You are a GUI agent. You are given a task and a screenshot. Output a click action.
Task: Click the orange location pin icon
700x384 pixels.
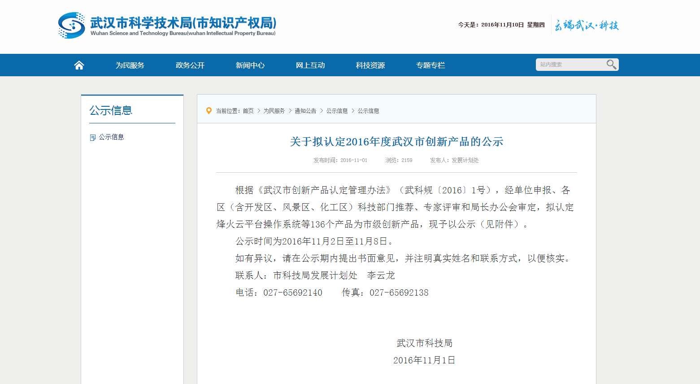[209, 111]
